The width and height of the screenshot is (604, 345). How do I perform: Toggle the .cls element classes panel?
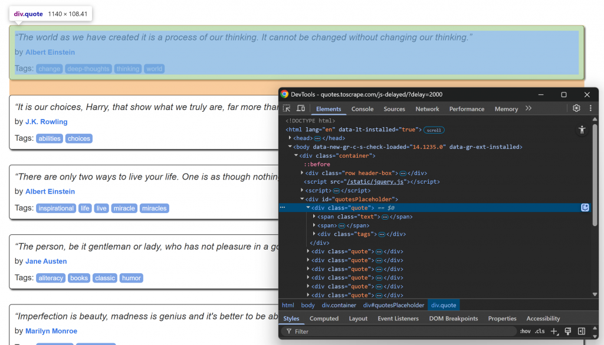pos(539,331)
